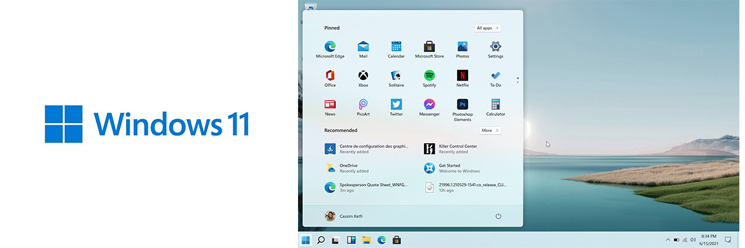Click More in the Recommended section
The width and height of the screenshot is (745, 248).
pyautogui.click(x=490, y=130)
